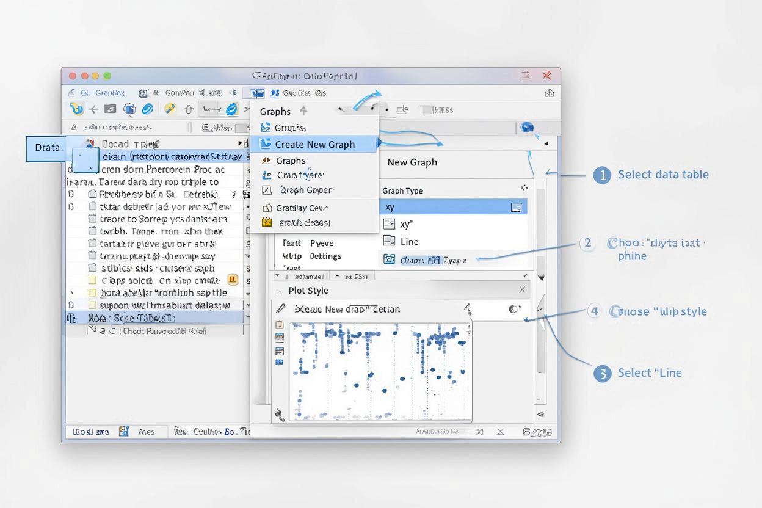762x508 pixels.
Task: Choose Line graph type
Action: (x=409, y=241)
